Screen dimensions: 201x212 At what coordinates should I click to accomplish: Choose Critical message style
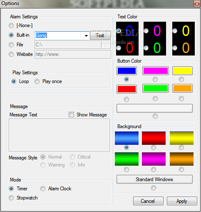pos(72,157)
